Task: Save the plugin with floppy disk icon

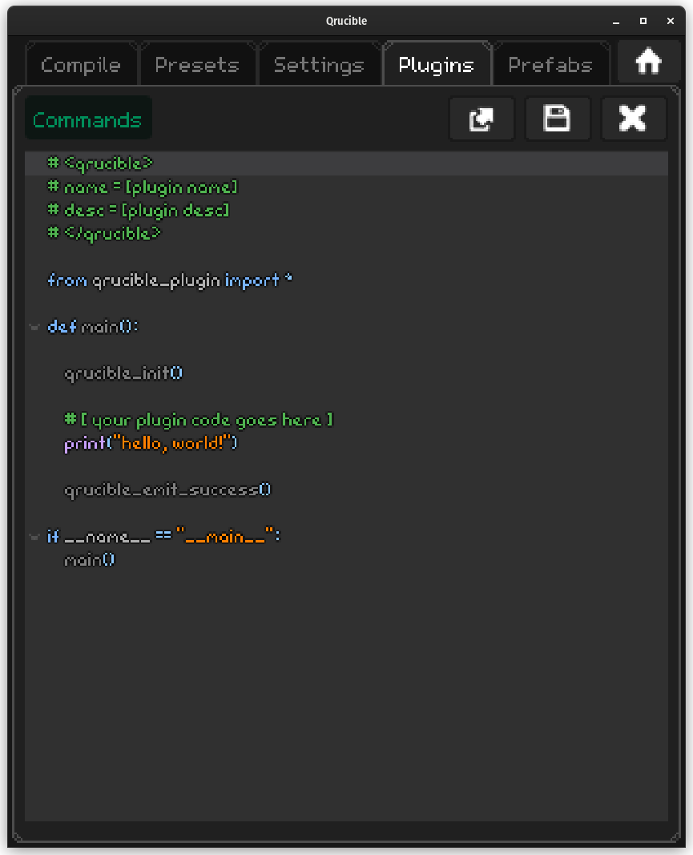Action: [x=557, y=119]
